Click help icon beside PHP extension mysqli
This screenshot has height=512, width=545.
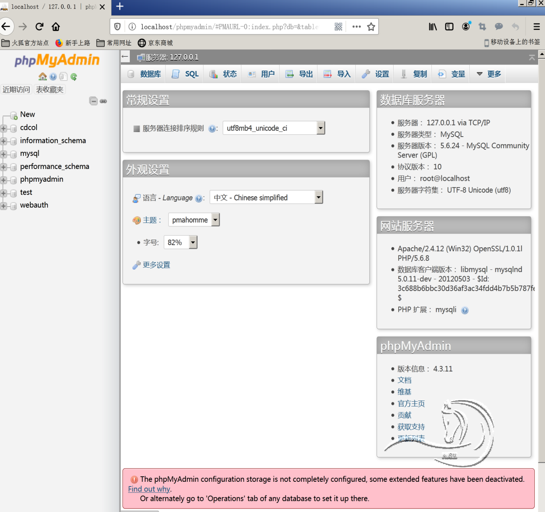(465, 310)
